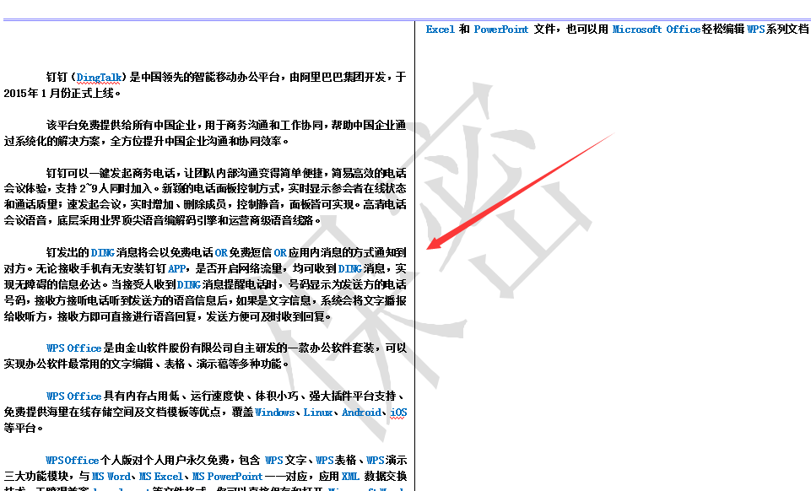Click the blue text MS PowerPoint
This screenshot has height=491, width=811.
228,477
